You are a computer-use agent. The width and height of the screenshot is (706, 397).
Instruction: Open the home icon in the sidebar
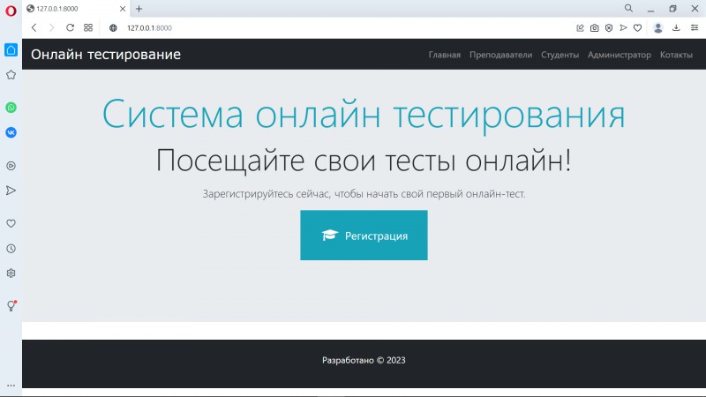pyautogui.click(x=11, y=49)
